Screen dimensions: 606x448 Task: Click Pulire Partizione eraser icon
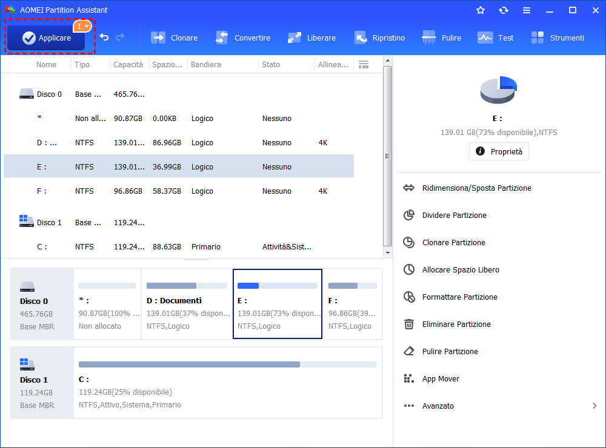point(409,352)
